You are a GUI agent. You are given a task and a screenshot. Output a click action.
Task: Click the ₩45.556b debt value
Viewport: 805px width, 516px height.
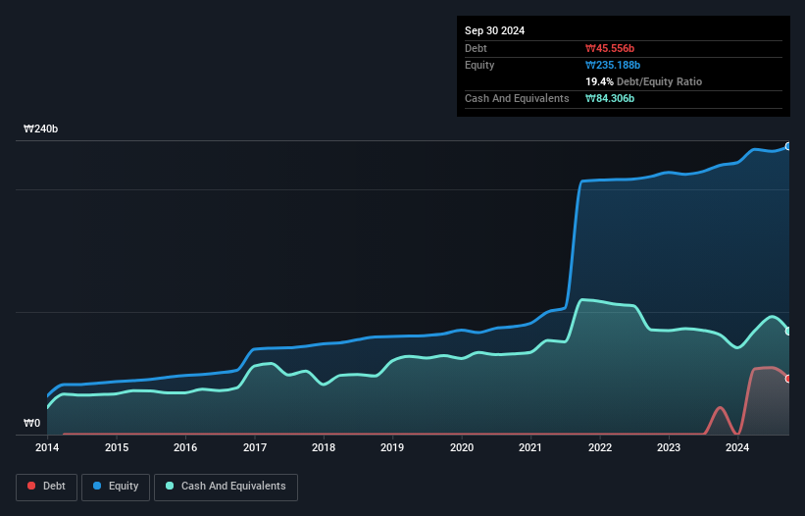click(x=610, y=48)
